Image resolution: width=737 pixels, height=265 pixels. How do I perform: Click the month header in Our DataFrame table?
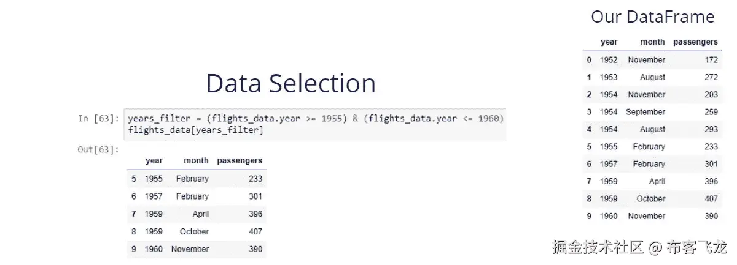click(x=652, y=42)
